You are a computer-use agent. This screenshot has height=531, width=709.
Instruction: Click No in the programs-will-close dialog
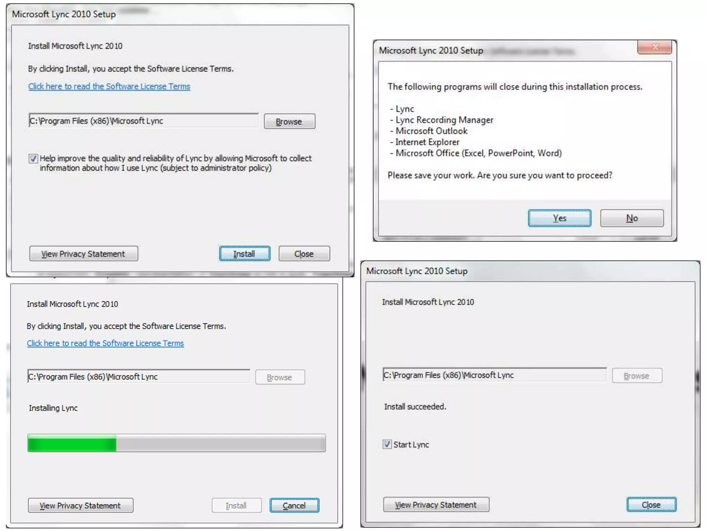click(x=631, y=218)
